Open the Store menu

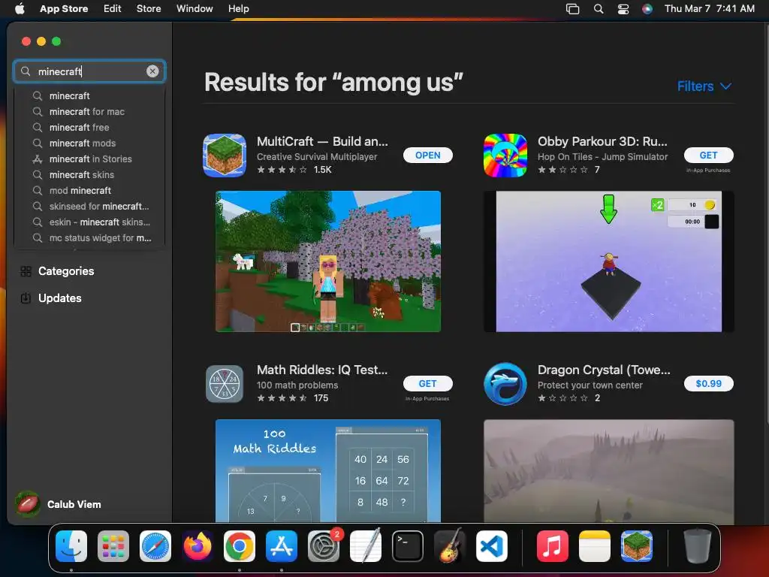149,8
